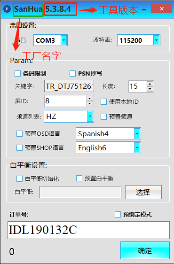Check 预置白平衡 option

click(79, 178)
